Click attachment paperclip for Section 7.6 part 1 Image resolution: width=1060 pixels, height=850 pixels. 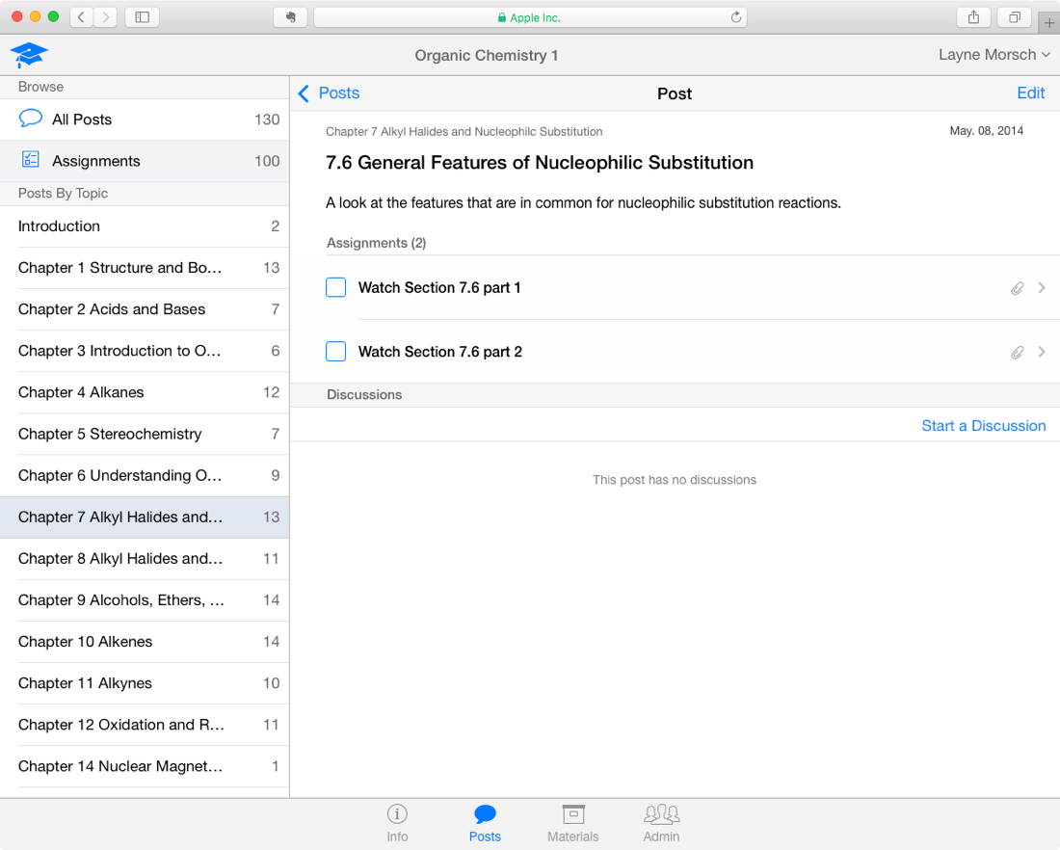tap(1017, 288)
